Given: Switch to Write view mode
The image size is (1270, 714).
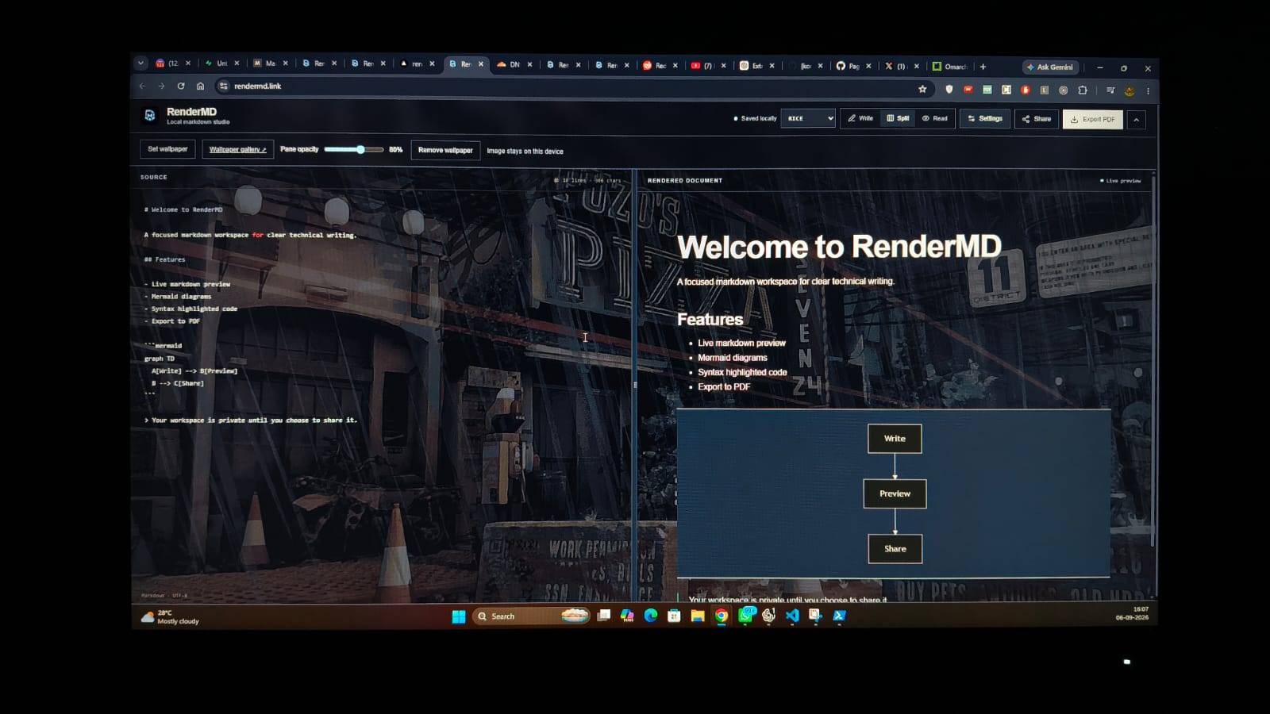Looking at the screenshot, I should click(x=860, y=118).
